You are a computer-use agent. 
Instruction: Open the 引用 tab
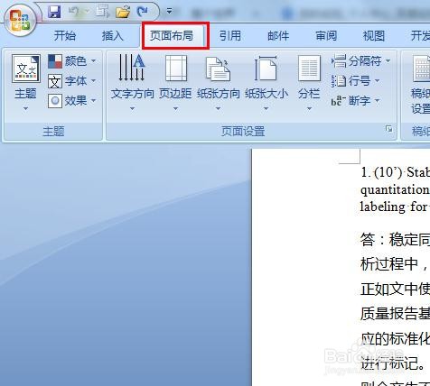coord(230,36)
